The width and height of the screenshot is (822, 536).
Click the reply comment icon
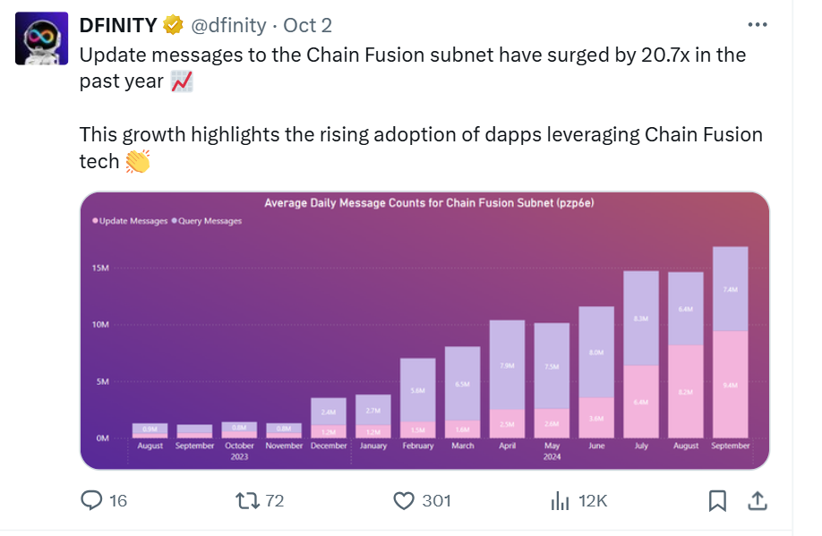[x=91, y=501]
